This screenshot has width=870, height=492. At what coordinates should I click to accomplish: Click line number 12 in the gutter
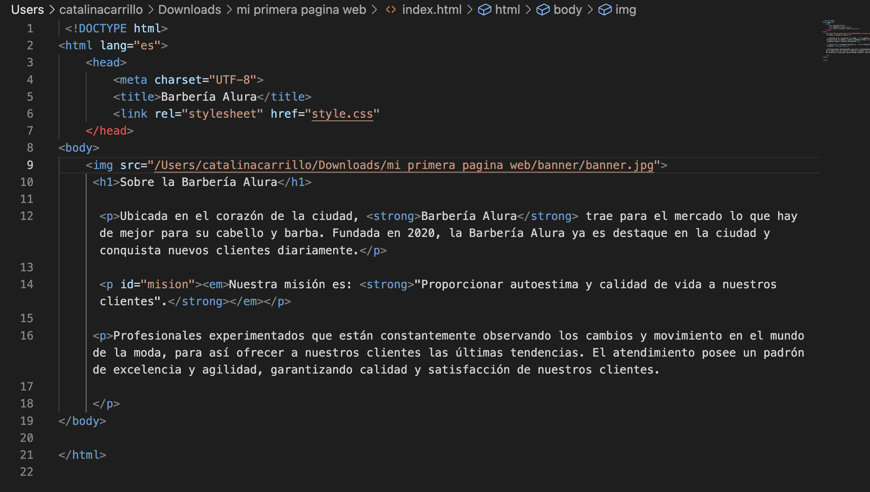pos(26,216)
